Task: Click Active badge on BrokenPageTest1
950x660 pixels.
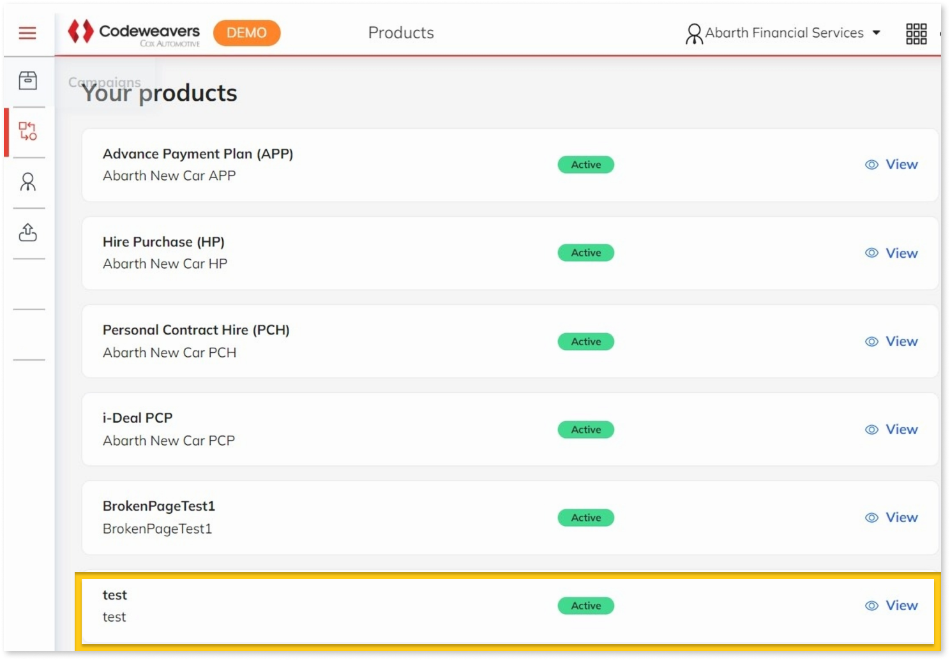Action: pyautogui.click(x=586, y=518)
